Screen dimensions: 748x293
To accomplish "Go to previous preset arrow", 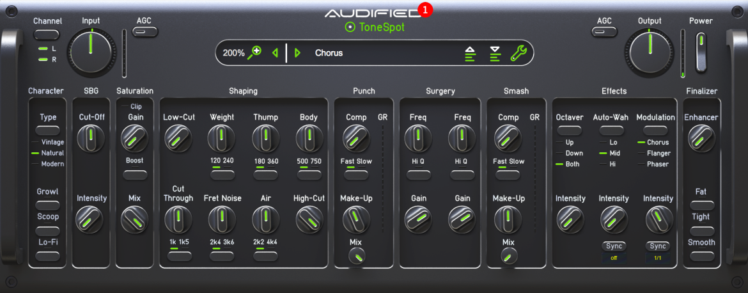I will pyautogui.click(x=275, y=53).
